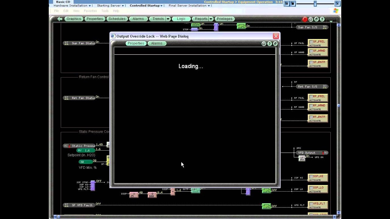Image resolution: width=390 pixels, height=219 pixels.
Task: Select the SF VFD Fault BI input block
Action: click(x=79, y=205)
